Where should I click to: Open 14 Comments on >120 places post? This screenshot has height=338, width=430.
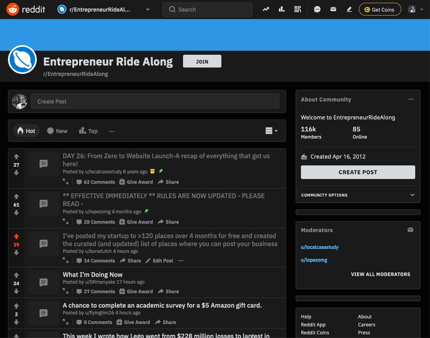(96, 261)
